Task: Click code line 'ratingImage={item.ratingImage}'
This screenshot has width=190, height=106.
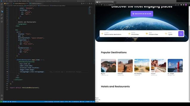Action: click(32, 72)
